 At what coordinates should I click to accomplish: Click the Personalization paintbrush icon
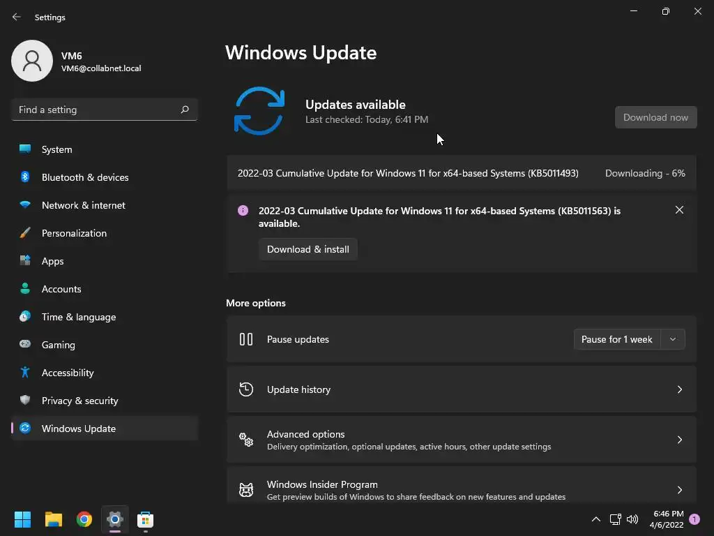(25, 233)
